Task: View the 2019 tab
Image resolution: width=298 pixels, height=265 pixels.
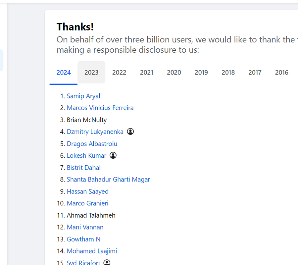Action: coord(201,73)
